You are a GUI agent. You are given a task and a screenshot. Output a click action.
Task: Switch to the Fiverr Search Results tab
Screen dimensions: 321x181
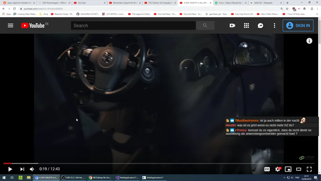point(230,3)
